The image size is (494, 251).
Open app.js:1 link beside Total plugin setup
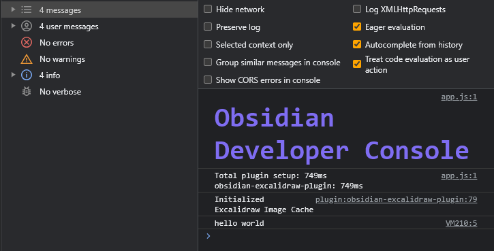point(459,175)
